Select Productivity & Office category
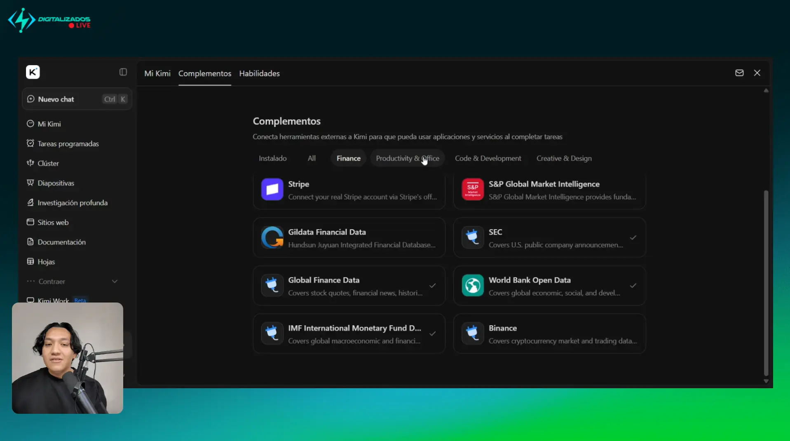The width and height of the screenshot is (790, 441). (x=408, y=158)
